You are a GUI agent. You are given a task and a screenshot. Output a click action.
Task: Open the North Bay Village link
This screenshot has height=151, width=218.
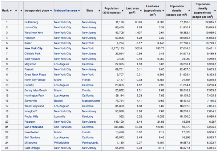(35, 80)
